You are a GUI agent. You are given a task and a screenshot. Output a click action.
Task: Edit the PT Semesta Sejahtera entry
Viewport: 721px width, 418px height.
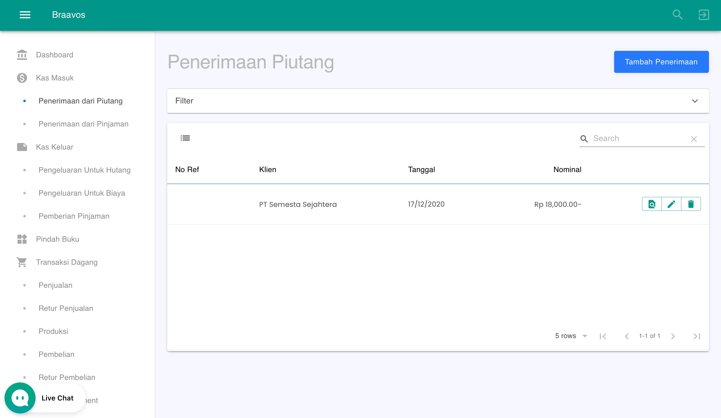tap(671, 204)
